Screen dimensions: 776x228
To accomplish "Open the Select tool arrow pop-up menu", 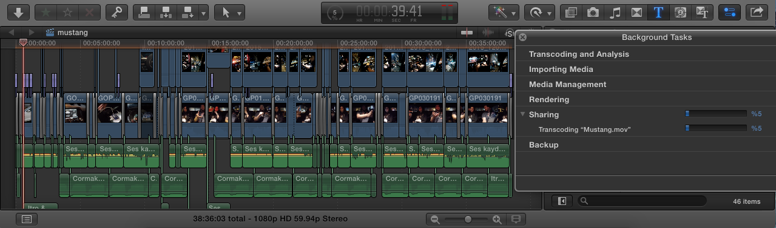I will coord(230,12).
